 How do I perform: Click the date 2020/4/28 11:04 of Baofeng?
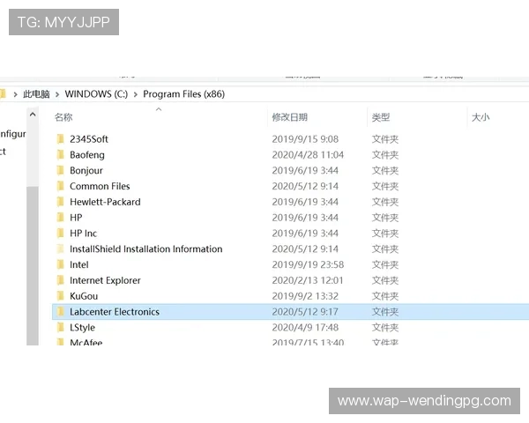point(308,155)
